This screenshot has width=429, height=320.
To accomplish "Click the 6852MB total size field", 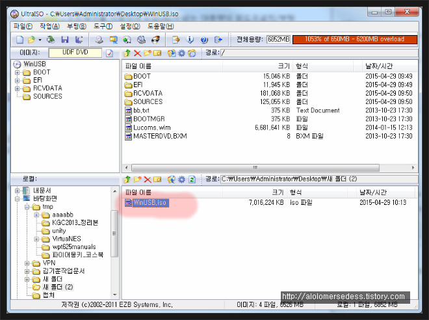I will (278, 39).
